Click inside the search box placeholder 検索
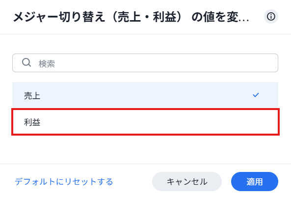291x197 pixels. [47, 64]
